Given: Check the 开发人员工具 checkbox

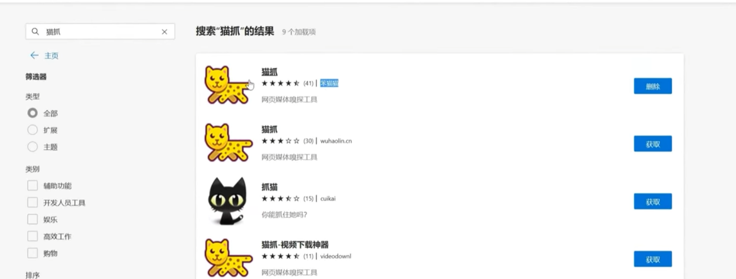Looking at the screenshot, I should (x=33, y=202).
